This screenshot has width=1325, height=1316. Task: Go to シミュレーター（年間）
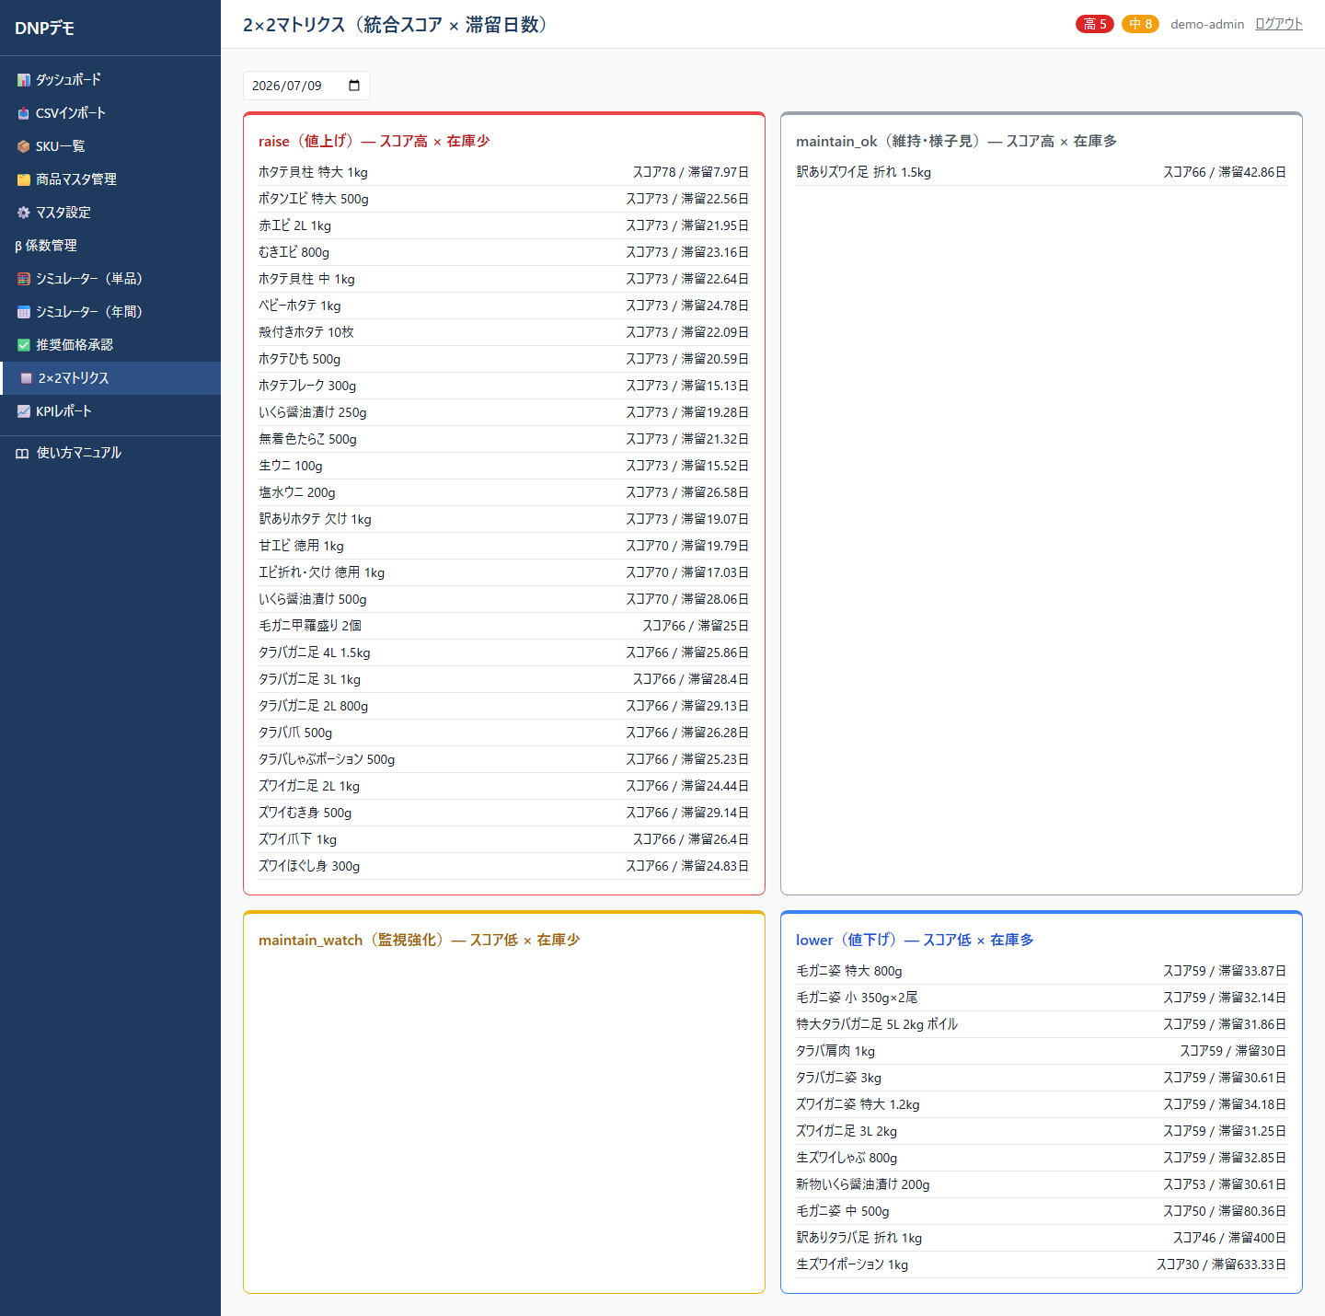pos(110,312)
